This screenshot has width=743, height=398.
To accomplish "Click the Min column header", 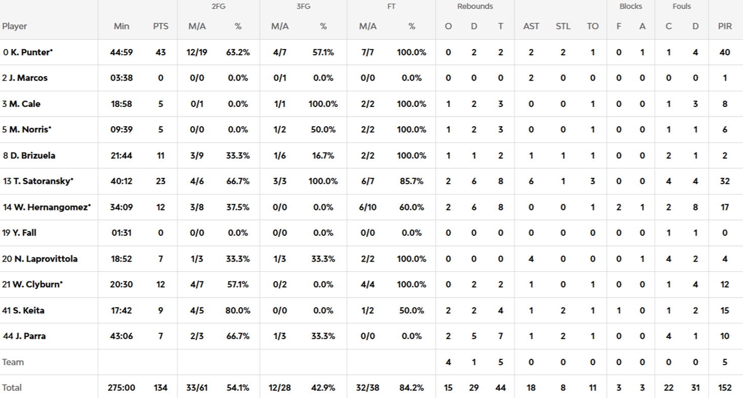I will coord(122,26).
